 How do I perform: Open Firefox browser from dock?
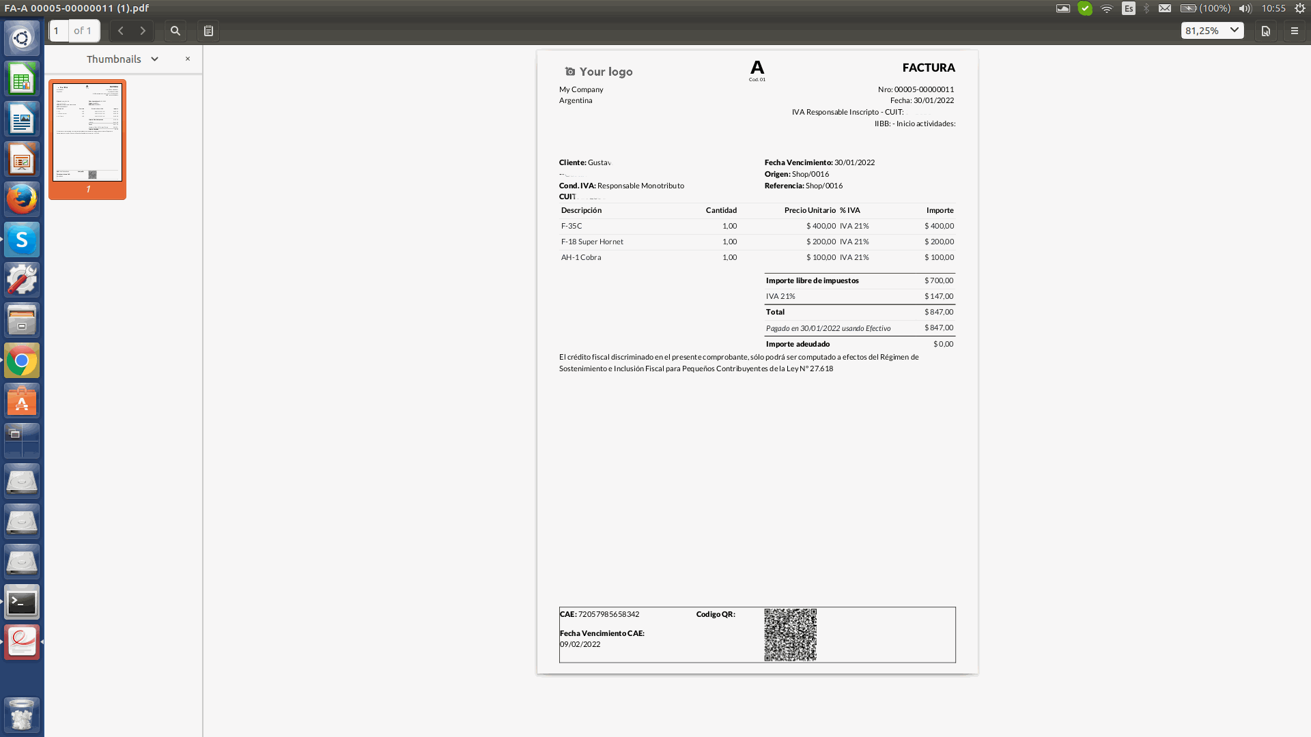point(22,200)
